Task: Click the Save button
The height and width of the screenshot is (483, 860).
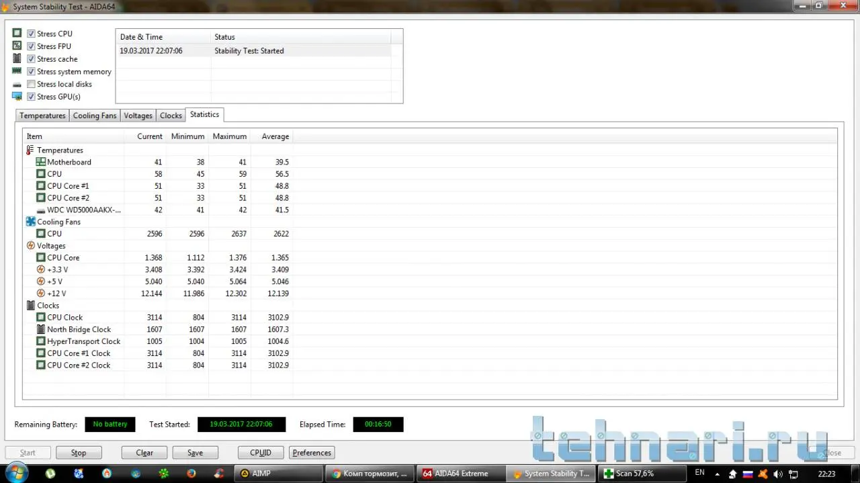Action: (x=195, y=453)
